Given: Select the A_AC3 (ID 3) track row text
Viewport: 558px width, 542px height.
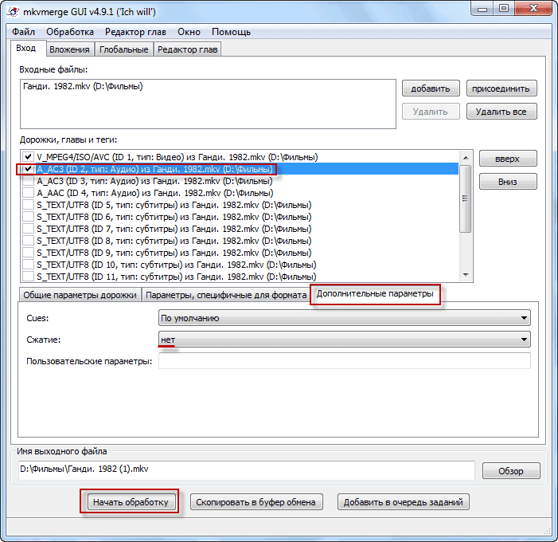Looking at the screenshot, I should (154, 181).
